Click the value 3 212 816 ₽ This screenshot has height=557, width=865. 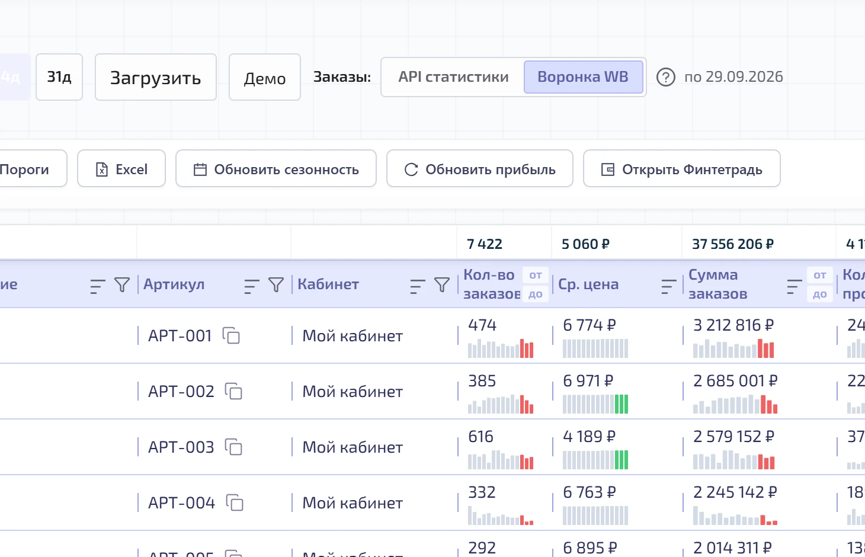(733, 325)
